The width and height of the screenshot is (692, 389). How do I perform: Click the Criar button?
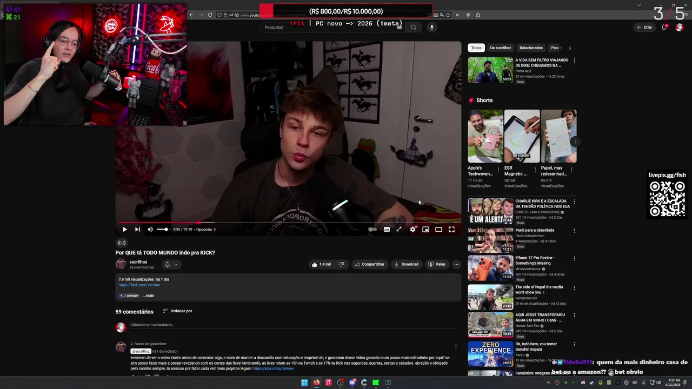(x=644, y=27)
